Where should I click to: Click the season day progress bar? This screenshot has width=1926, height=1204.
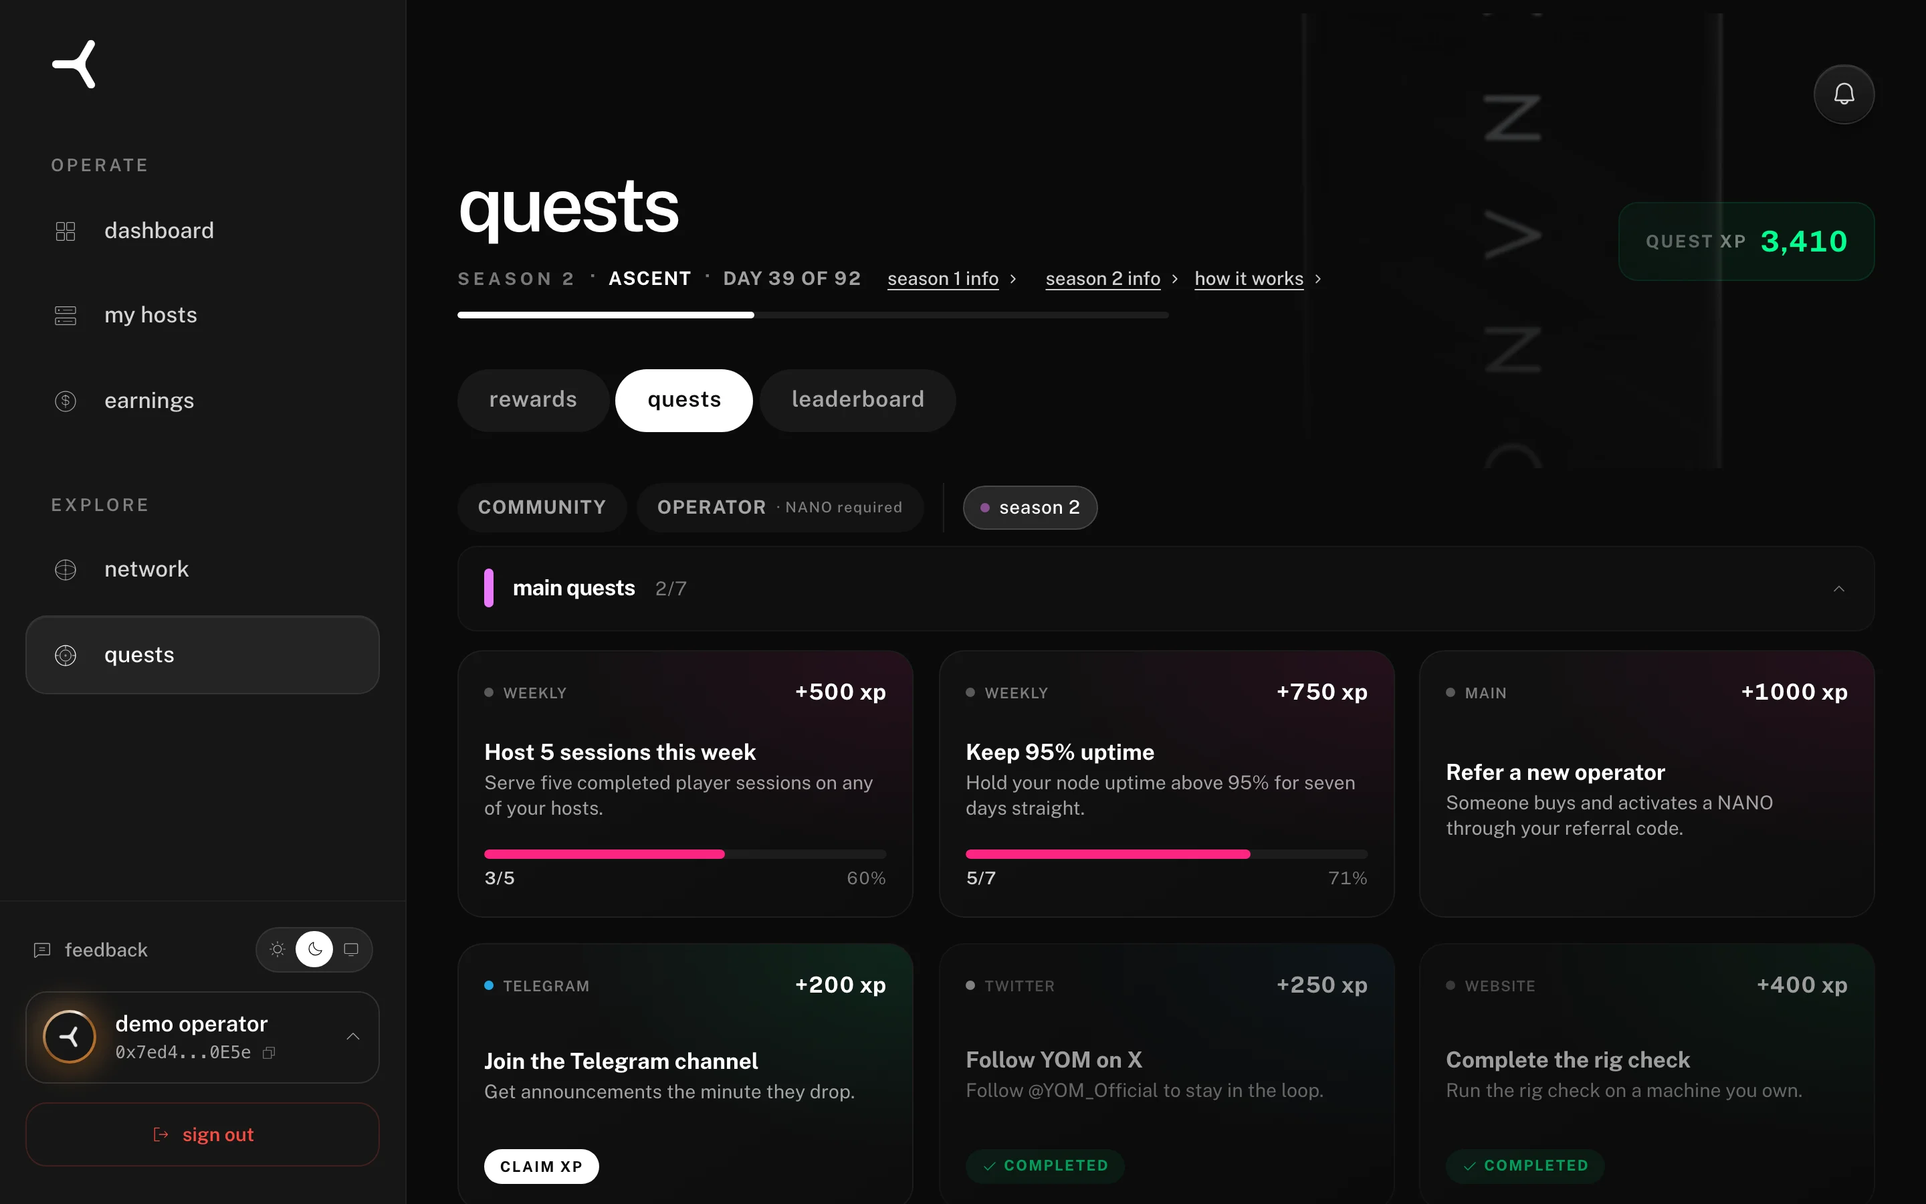813,315
